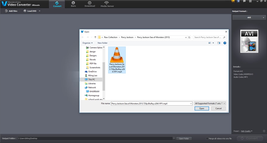Screen dimensions: 267x143
Task: Select OneDrive in navigation pane
Action: (91, 71)
